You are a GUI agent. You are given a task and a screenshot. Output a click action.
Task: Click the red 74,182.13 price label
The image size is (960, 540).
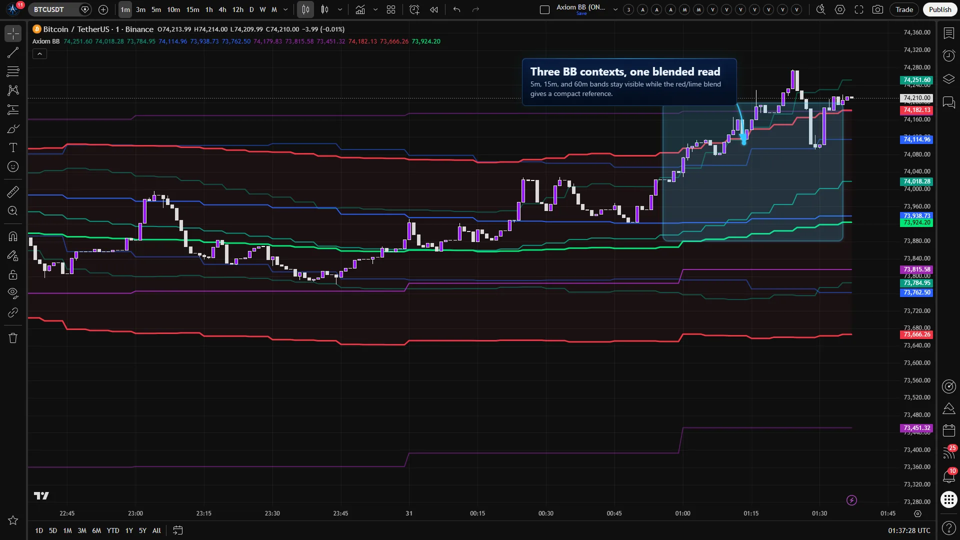(916, 110)
